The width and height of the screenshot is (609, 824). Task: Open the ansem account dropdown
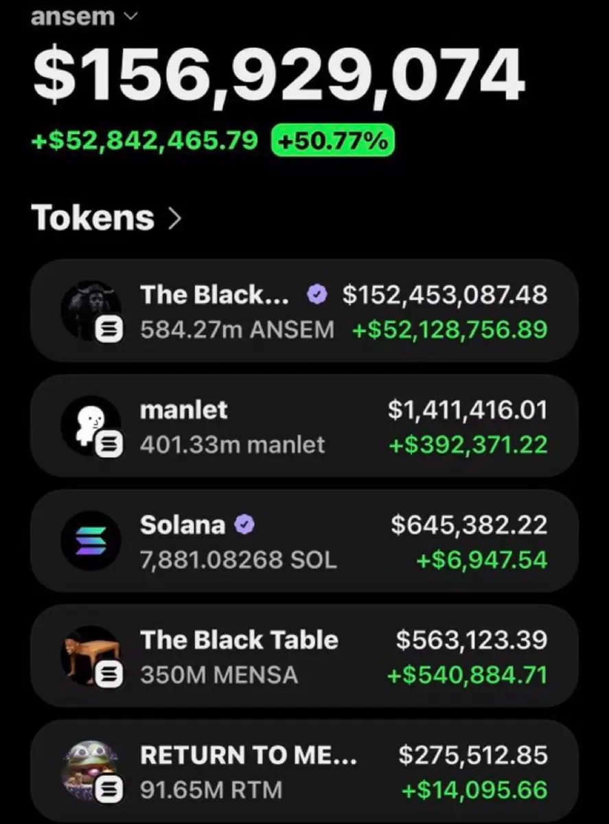click(84, 16)
